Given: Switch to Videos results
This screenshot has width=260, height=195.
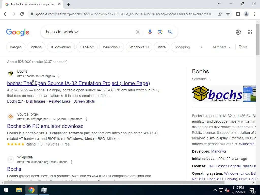Looking at the screenshot, I should [x=36, y=47].
